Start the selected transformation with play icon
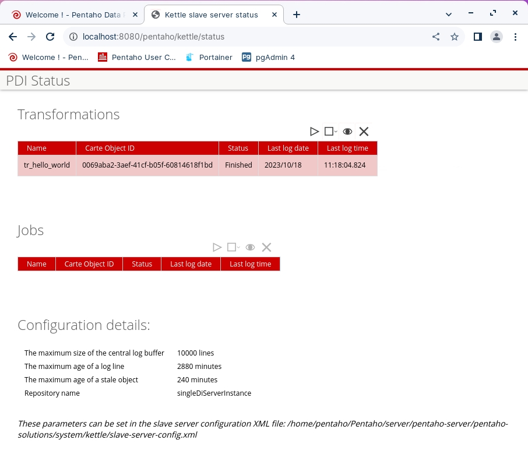The image size is (528, 451). tap(314, 132)
